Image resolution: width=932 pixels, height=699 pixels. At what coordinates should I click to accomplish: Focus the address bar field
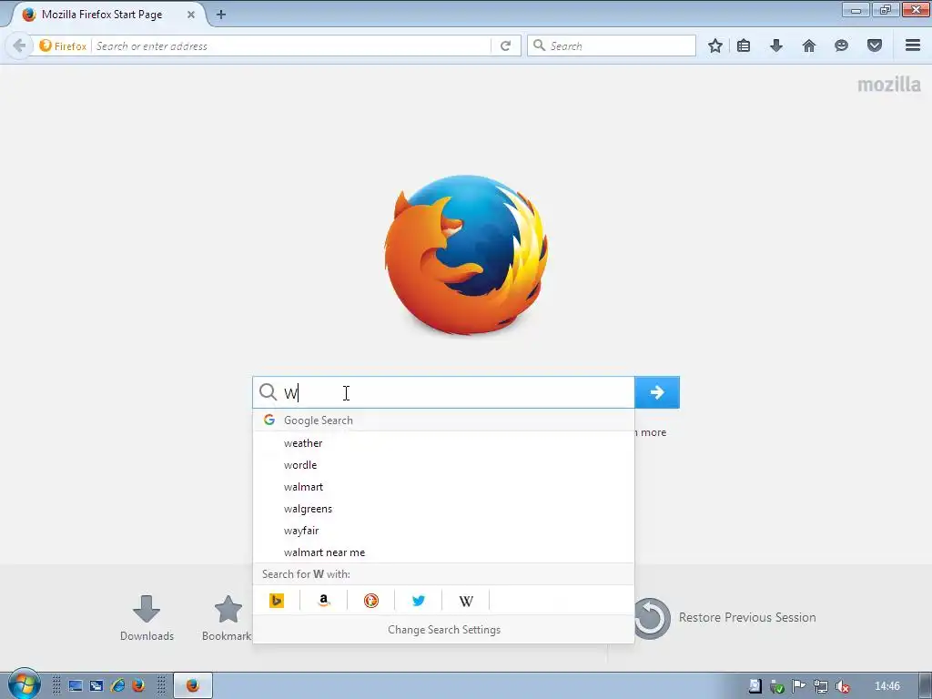point(291,46)
